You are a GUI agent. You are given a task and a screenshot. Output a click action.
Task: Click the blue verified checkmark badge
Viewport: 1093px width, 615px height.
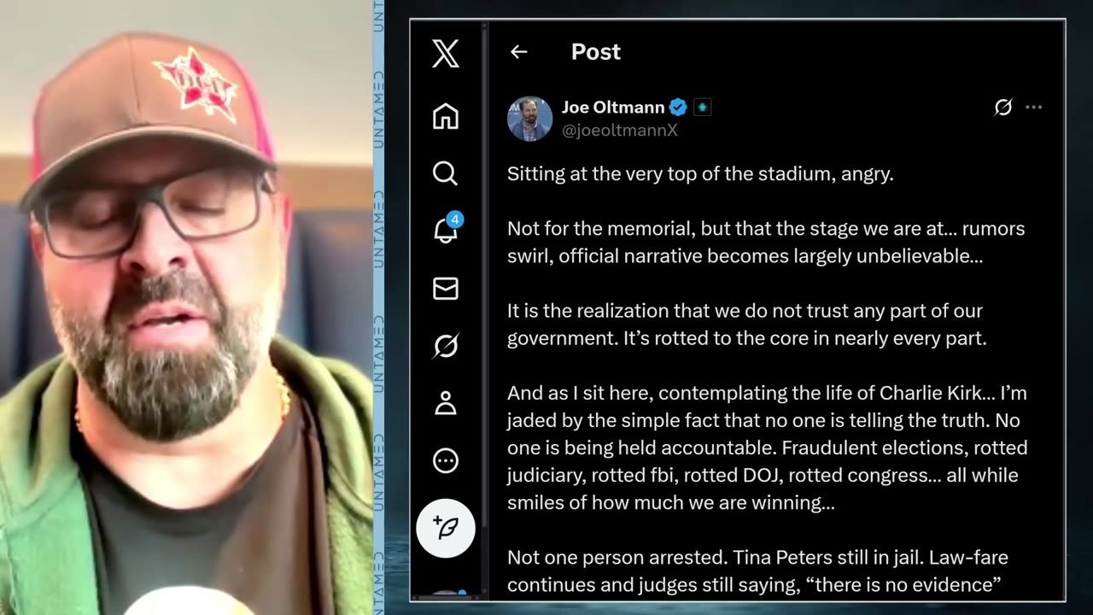click(678, 108)
